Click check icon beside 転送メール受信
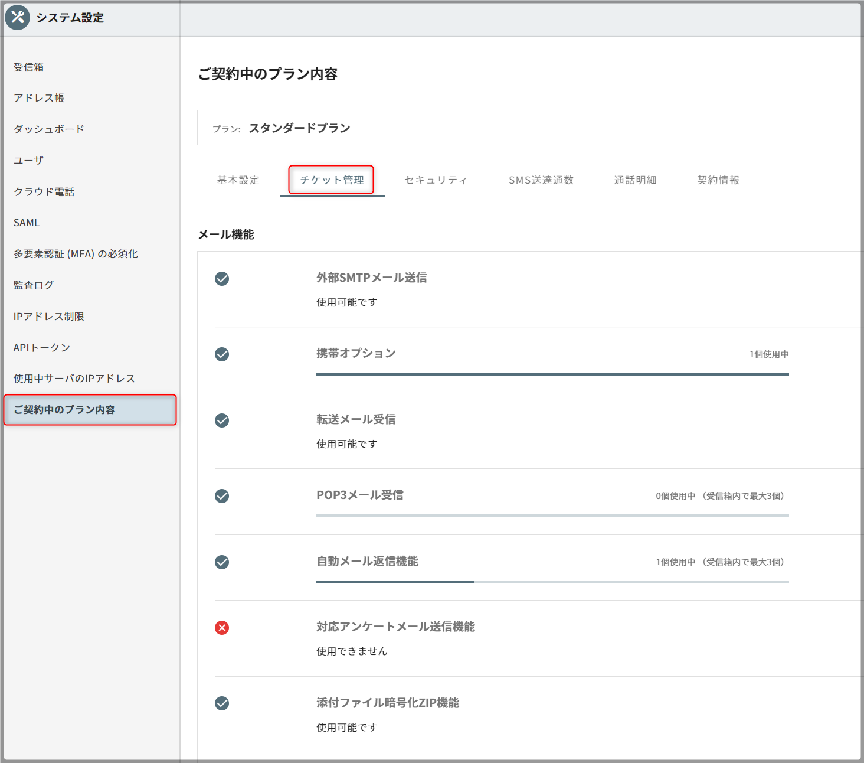This screenshot has height=763, width=864. point(222,420)
